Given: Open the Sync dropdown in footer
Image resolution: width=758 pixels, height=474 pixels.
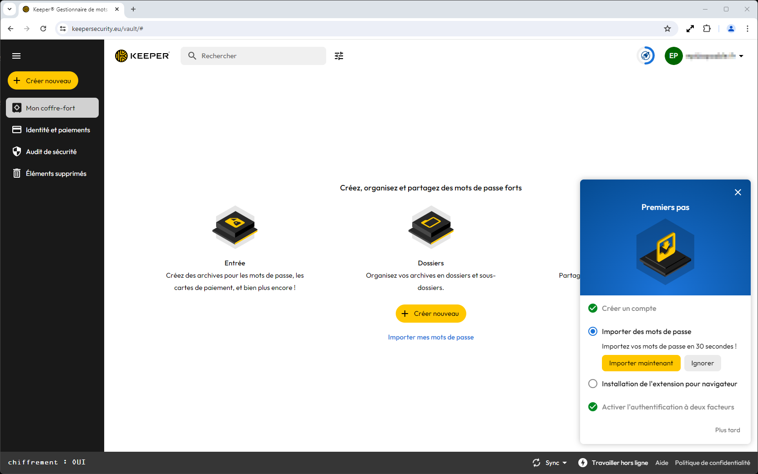Looking at the screenshot, I should pyautogui.click(x=550, y=463).
